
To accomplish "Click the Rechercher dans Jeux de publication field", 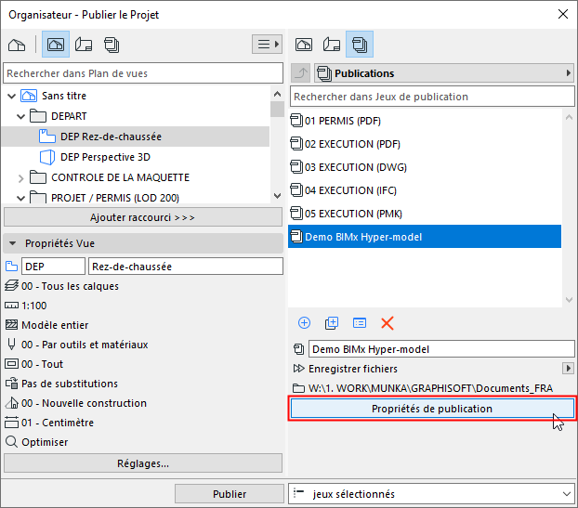I will coord(432,97).
